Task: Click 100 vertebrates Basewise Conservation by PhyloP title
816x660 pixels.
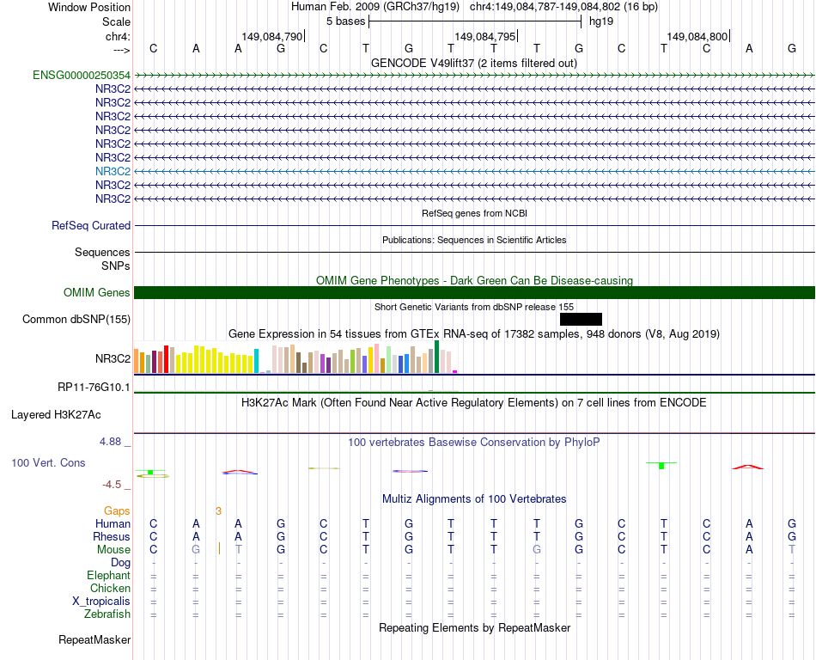Action: click(474, 443)
